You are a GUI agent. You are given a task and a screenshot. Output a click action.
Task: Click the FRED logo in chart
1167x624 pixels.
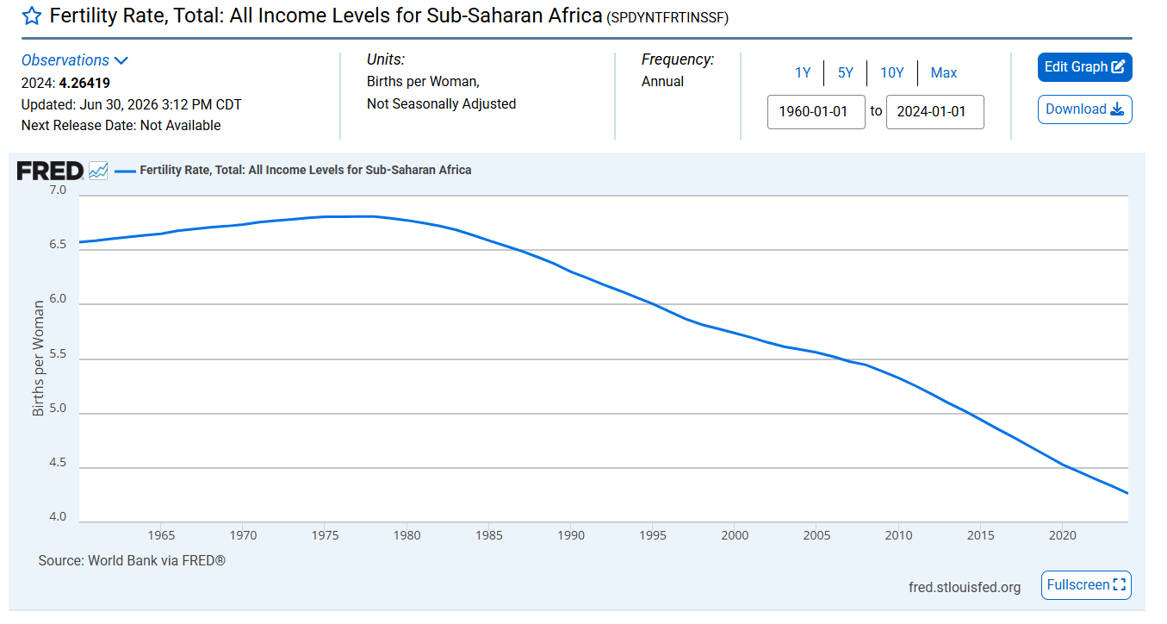50,171
